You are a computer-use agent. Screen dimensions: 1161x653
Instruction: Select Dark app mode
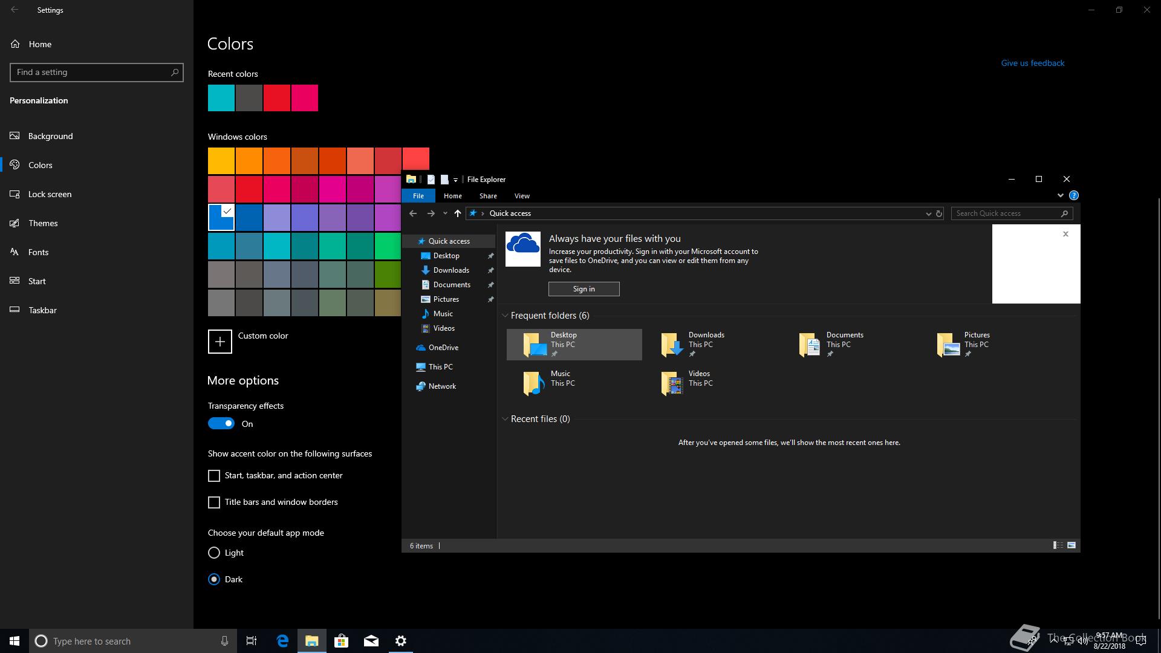pos(214,579)
